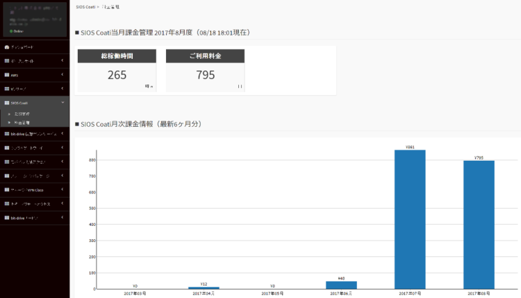
Task: Click the ¥12 data label
Action: [204, 284]
